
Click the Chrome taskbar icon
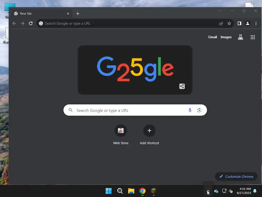pos(142,191)
